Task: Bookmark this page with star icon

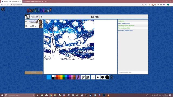Action: tap(146, 5)
